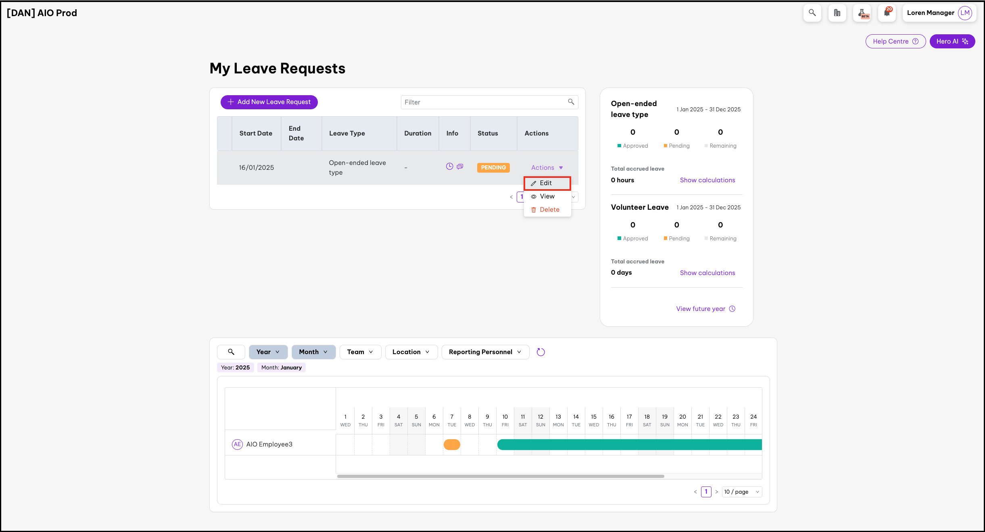Select View from the Actions menu
The image size is (985, 532).
tap(547, 196)
